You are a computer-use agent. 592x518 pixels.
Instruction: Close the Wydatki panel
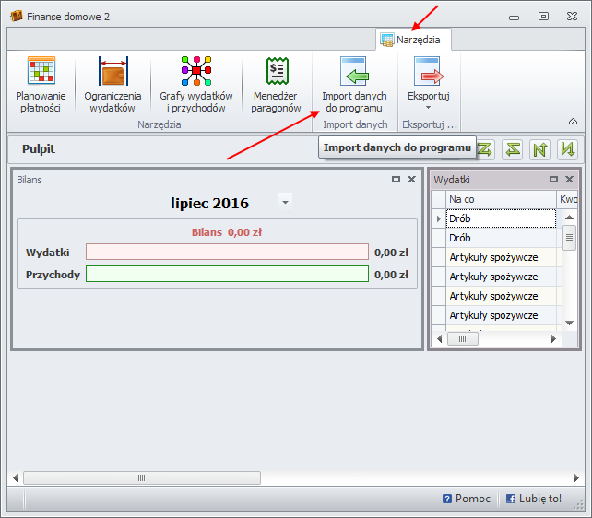pos(569,180)
